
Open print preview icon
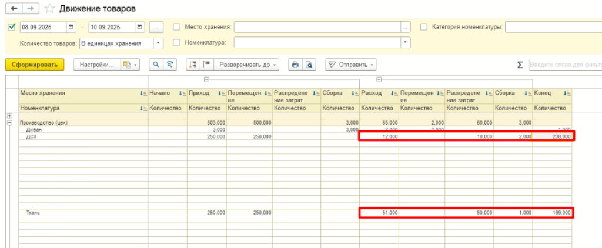coord(309,65)
